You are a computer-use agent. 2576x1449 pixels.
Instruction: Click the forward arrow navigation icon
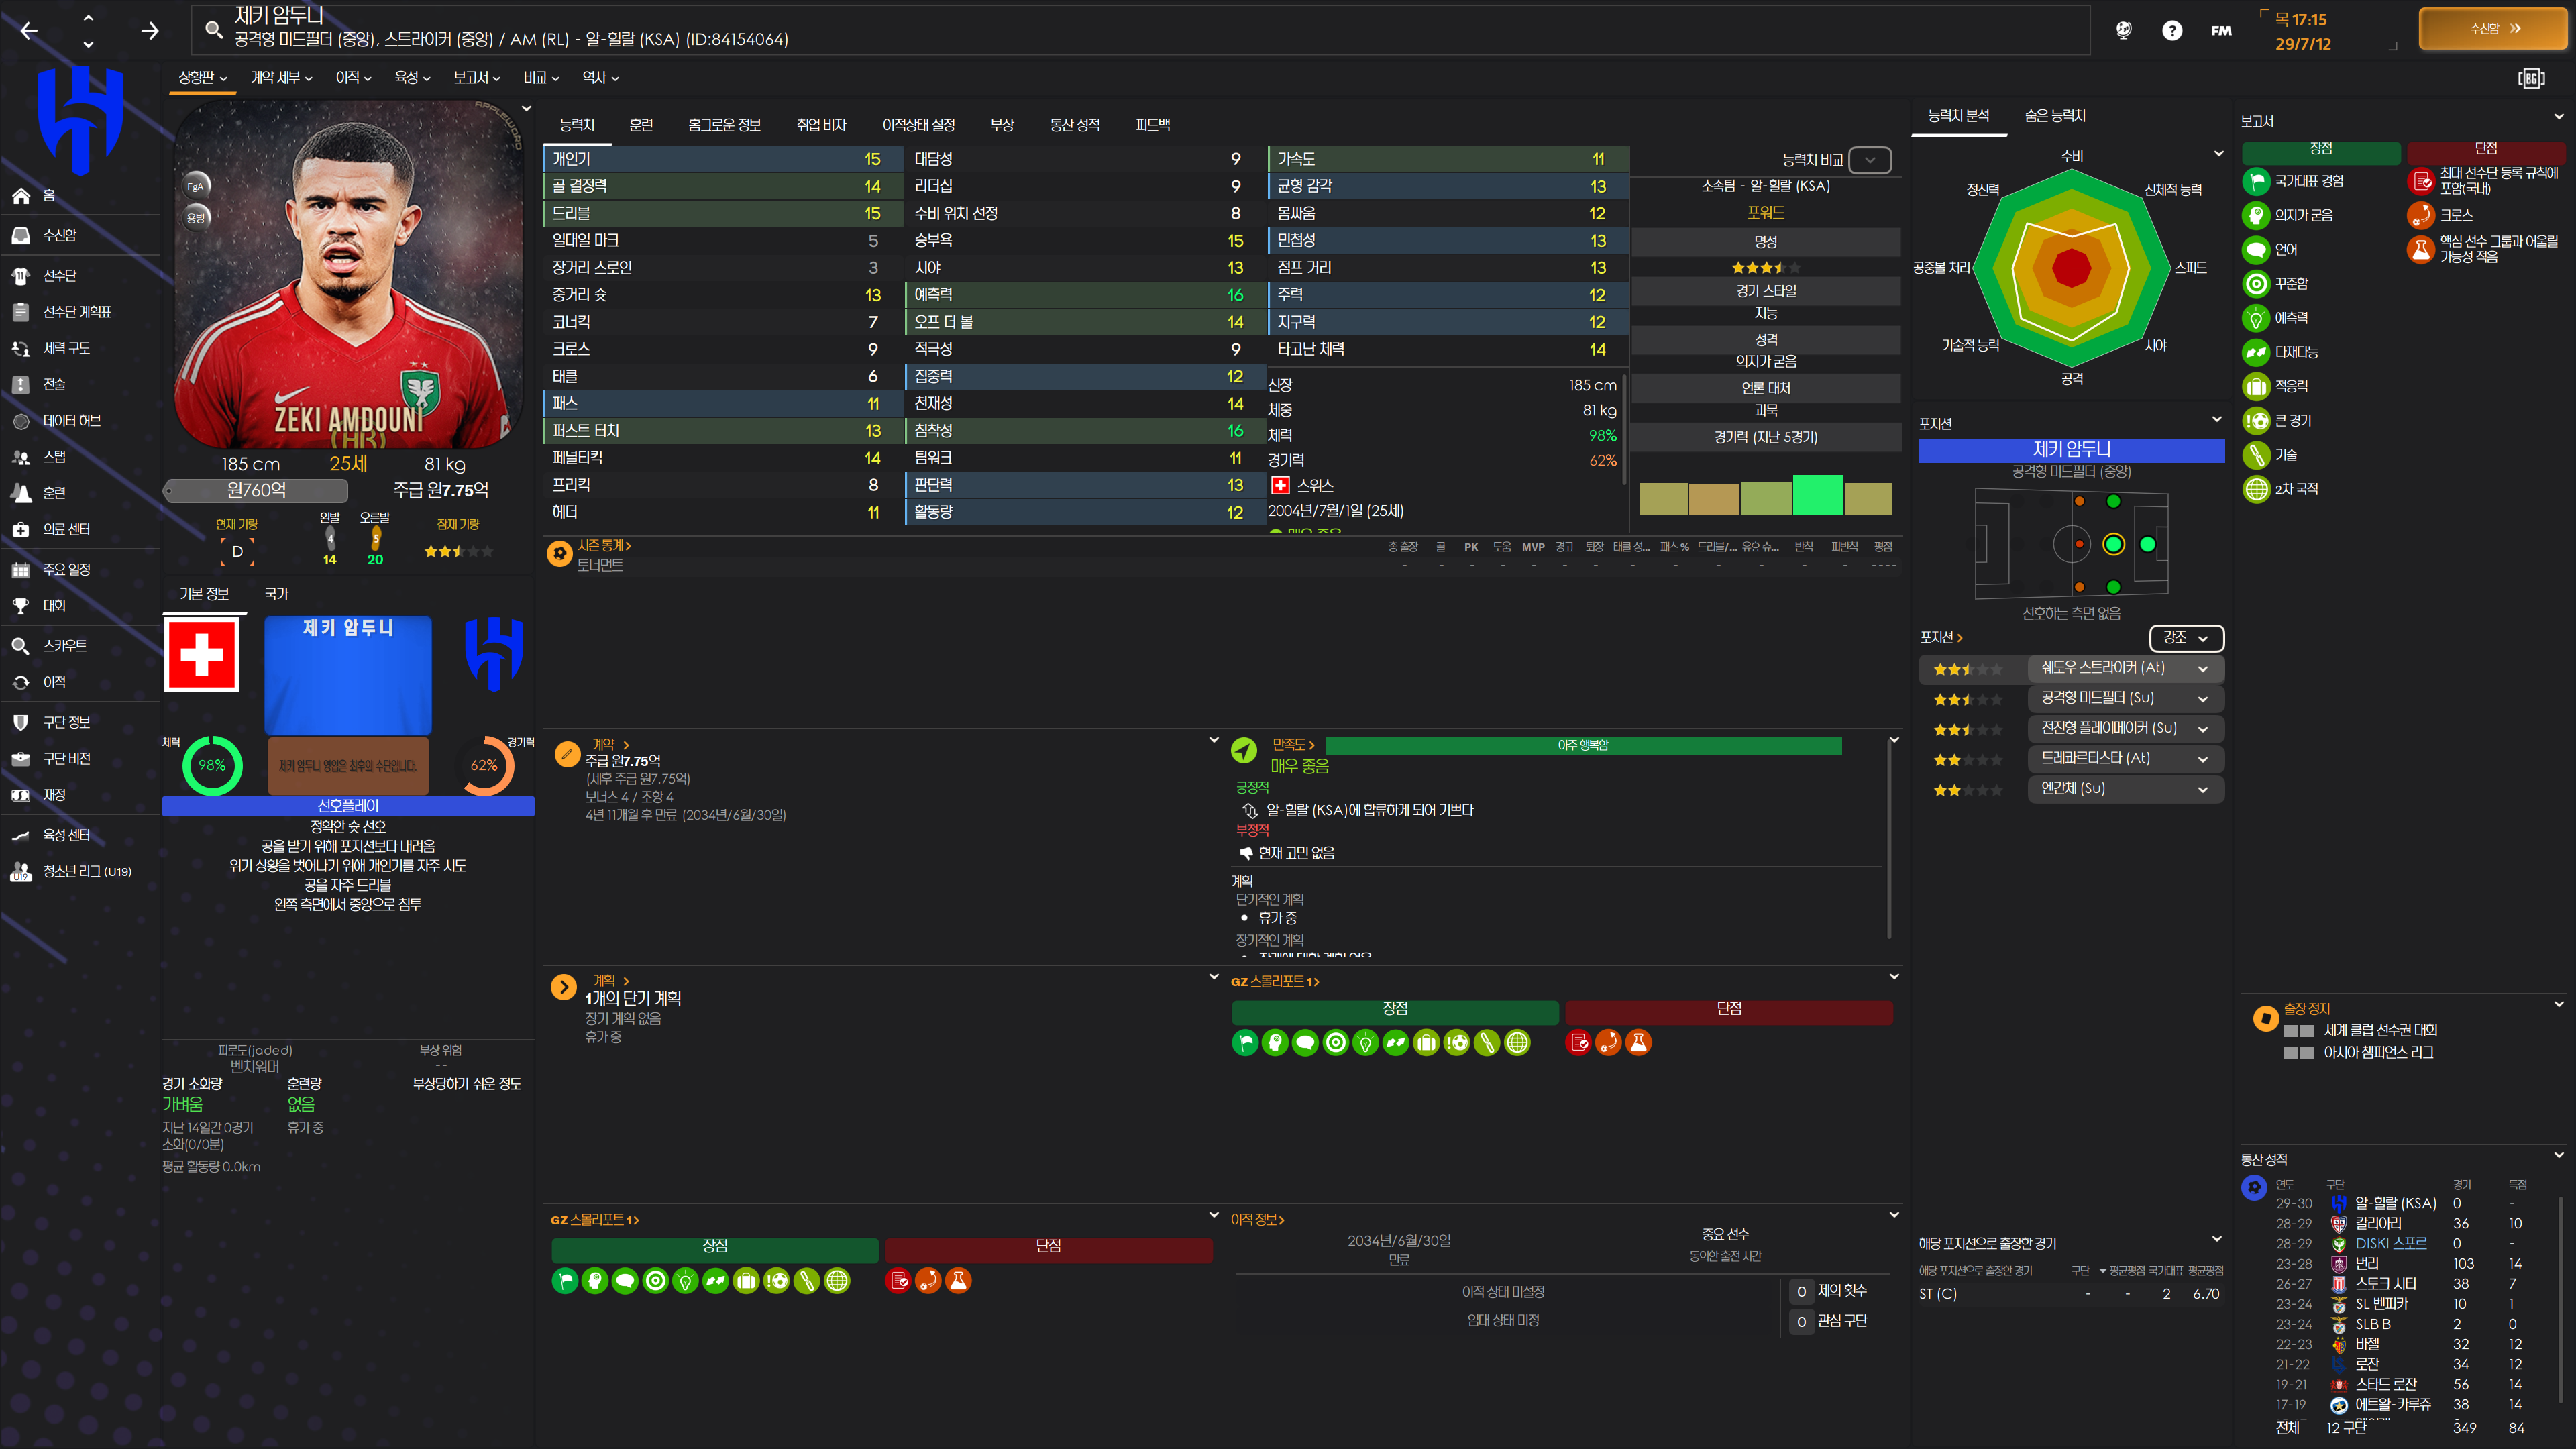pos(150,31)
